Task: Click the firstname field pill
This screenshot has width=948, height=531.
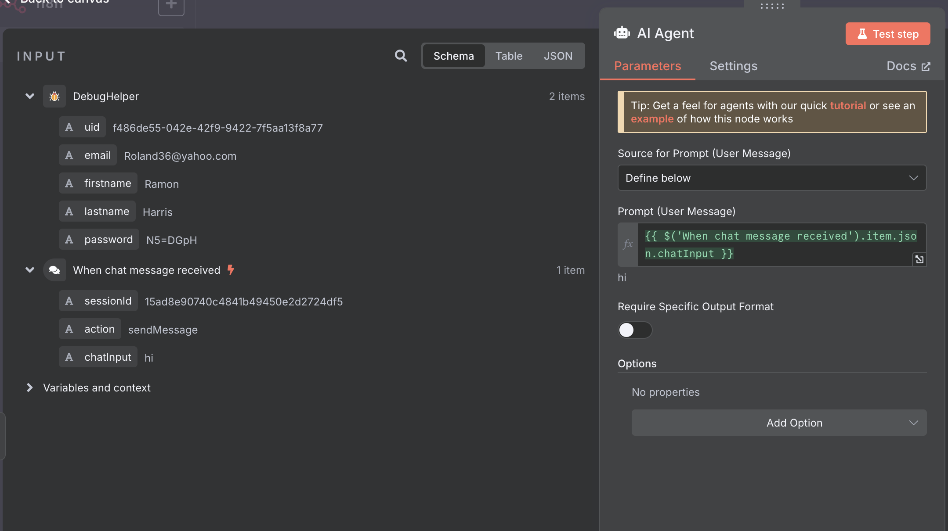Action: tap(98, 183)
